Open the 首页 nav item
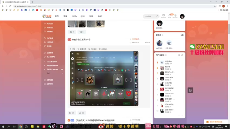This screenshot has height=129, width=230. 57,16
